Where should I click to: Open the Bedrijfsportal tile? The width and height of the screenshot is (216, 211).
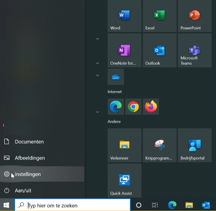(x=195, y=145)
